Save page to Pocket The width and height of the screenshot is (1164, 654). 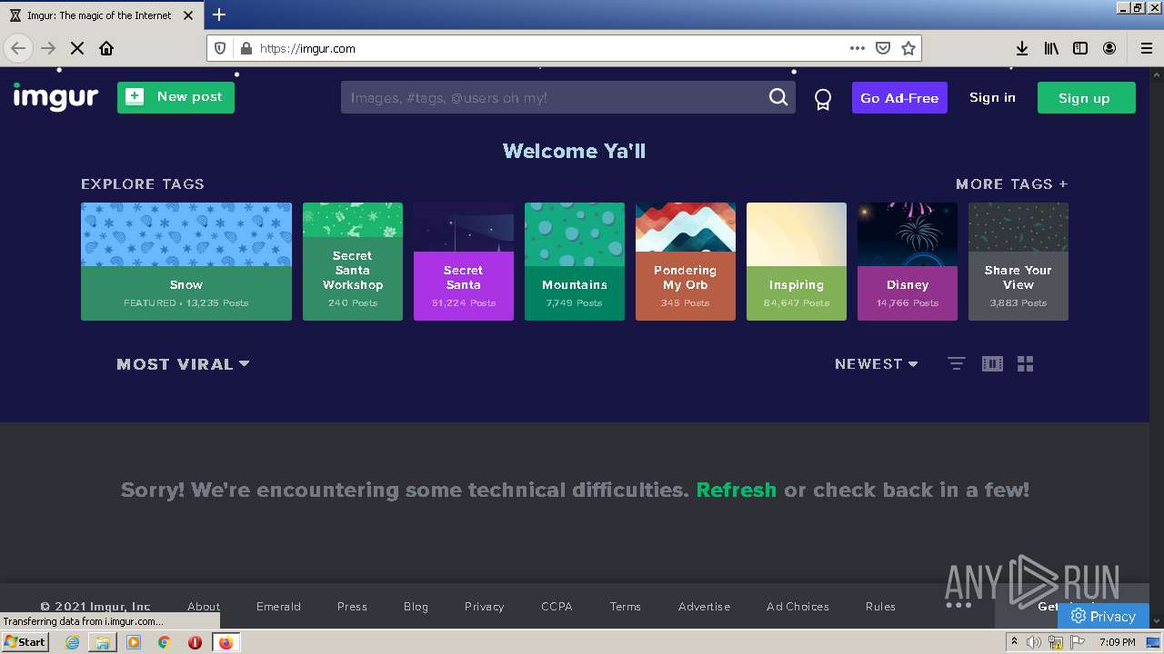(x=882, y=48)
